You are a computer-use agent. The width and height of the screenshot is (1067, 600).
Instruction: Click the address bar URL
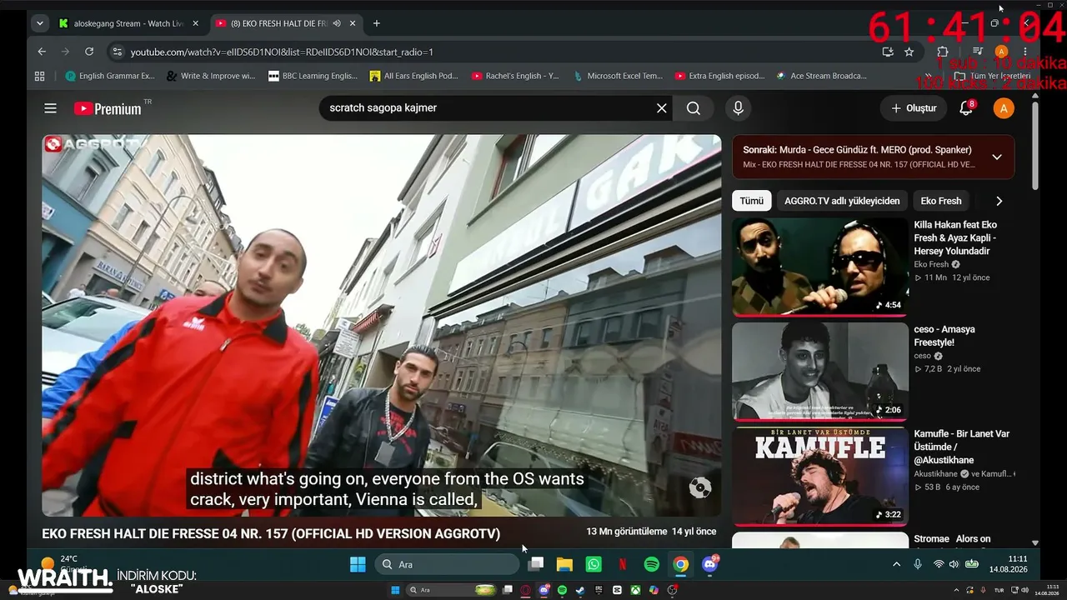282,52
